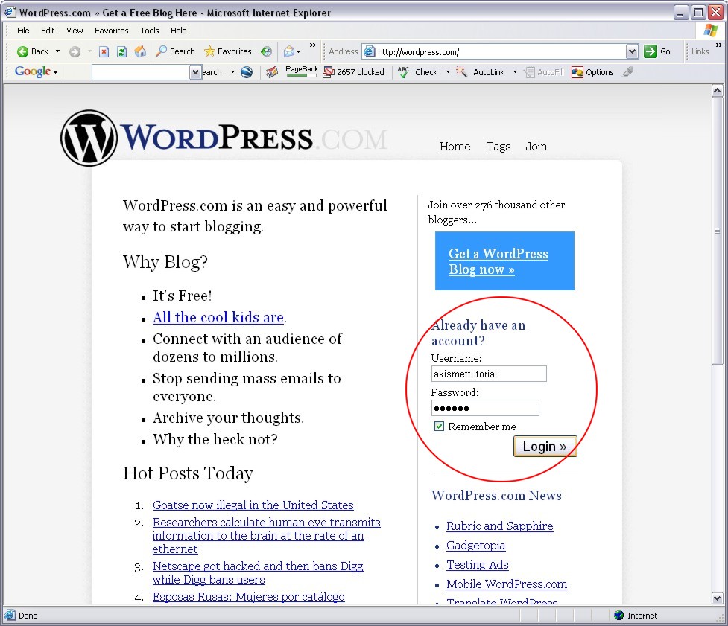The width and height of the screenshot is (728, 626).
Task: Click the 2657 blocked popup blocker
Action: pos(354,72)
